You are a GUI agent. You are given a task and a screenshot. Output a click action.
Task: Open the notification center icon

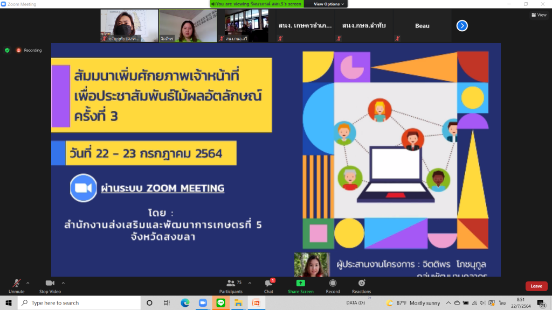click(x=542, y=303)
